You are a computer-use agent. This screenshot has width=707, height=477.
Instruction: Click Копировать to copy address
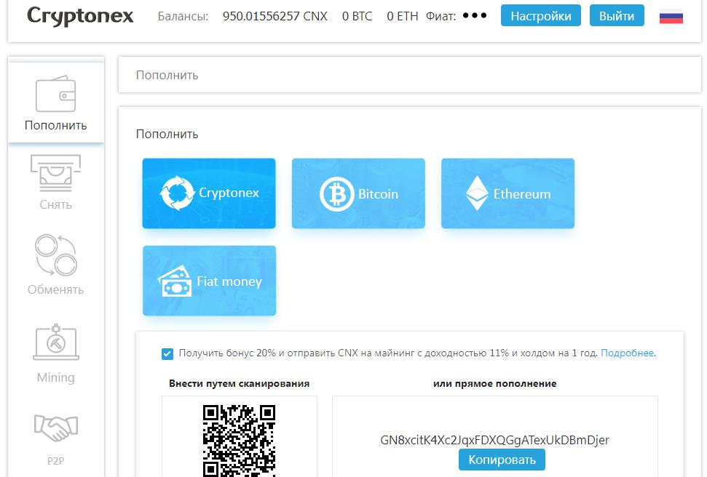click(502, 460)
